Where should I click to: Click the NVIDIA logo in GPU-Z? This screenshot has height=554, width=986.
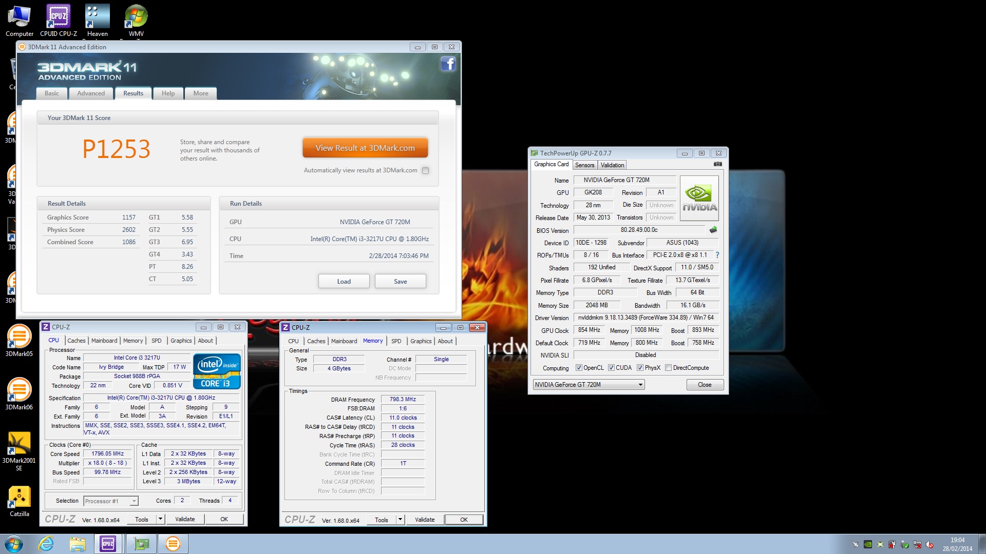click(699, 199)
